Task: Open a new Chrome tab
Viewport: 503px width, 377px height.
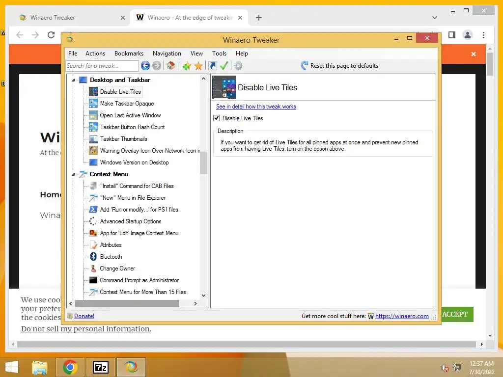Action: tap(259, 18)
